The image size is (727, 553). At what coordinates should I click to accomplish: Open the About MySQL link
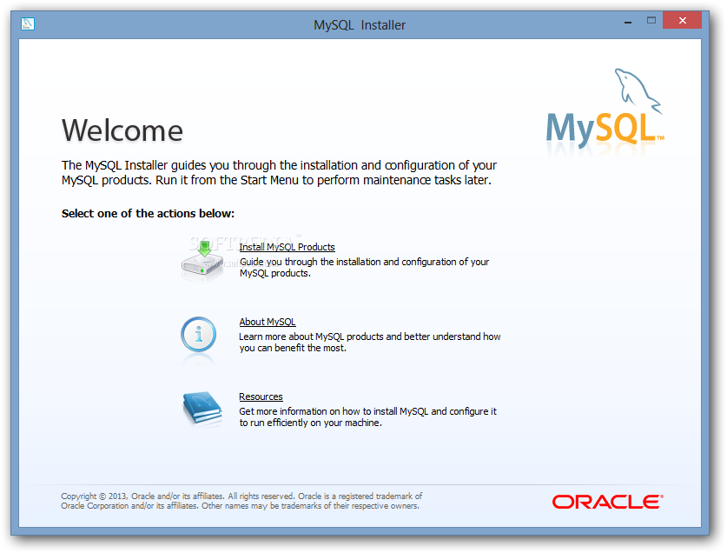tap(268, 322)
